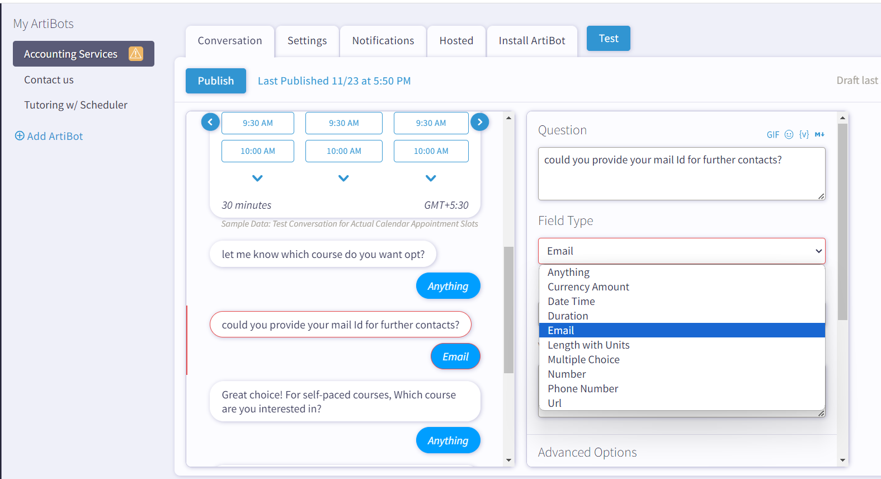Click the plus icon beside Add ArtiBot
The image size is (881, 479).
coord(20,136)
